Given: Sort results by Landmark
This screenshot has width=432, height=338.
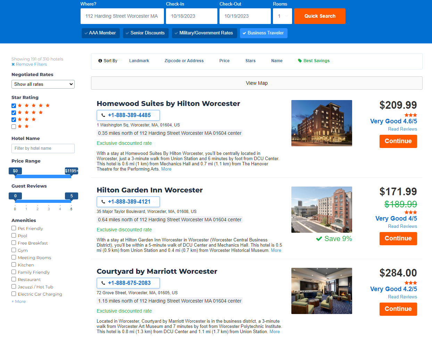Looking at the screenshot, I should [139, 61].
